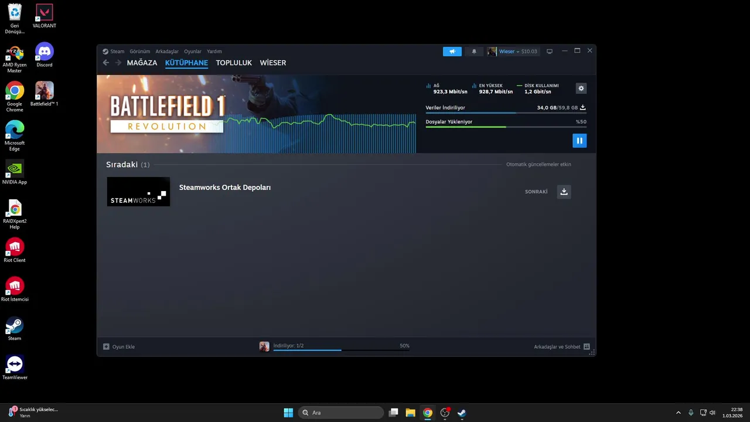Screen dimensions: 750x422
Task: Click the AĞ network speed value
Action: coord(450,92)
